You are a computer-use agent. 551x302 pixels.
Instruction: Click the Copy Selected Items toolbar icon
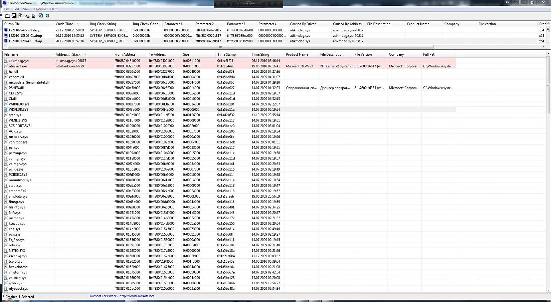pyautogui.click(x=27, y=16)
